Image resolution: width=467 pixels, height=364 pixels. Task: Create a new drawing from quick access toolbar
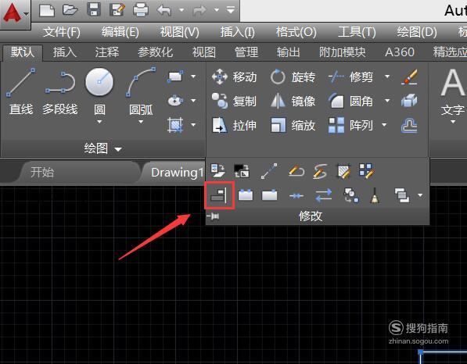(x=47, y=10)
